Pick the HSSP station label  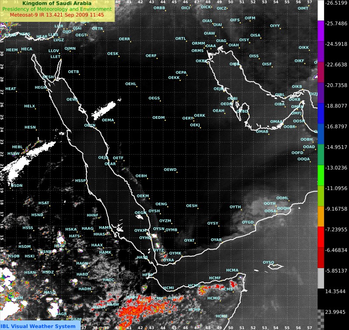click(x=80, y=181)
